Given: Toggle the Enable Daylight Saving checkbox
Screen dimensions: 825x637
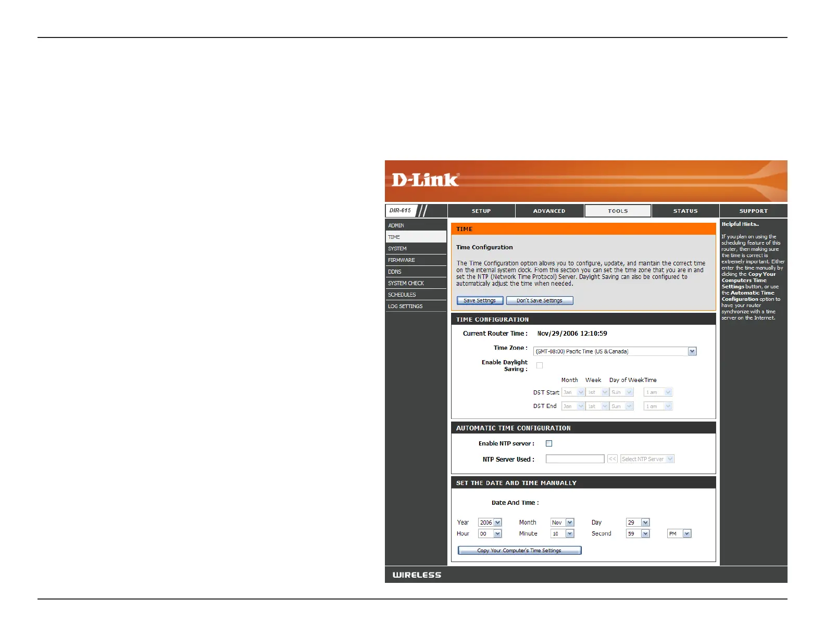Looking at the screenshot, I should coord(540,365).
